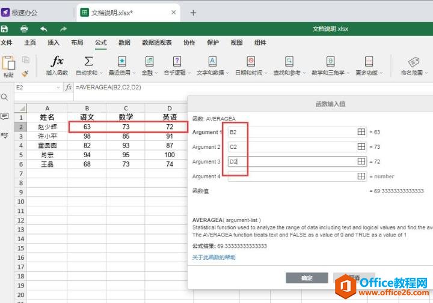
Task: Switch to the 插入 tab
Action: (x=54, y=43)
